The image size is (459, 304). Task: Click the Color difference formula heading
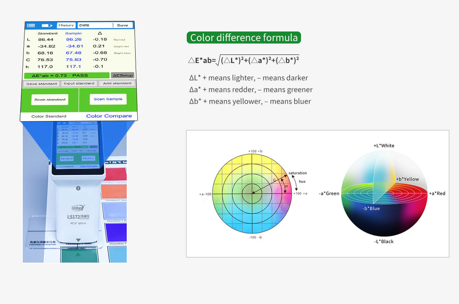point(244,38)
